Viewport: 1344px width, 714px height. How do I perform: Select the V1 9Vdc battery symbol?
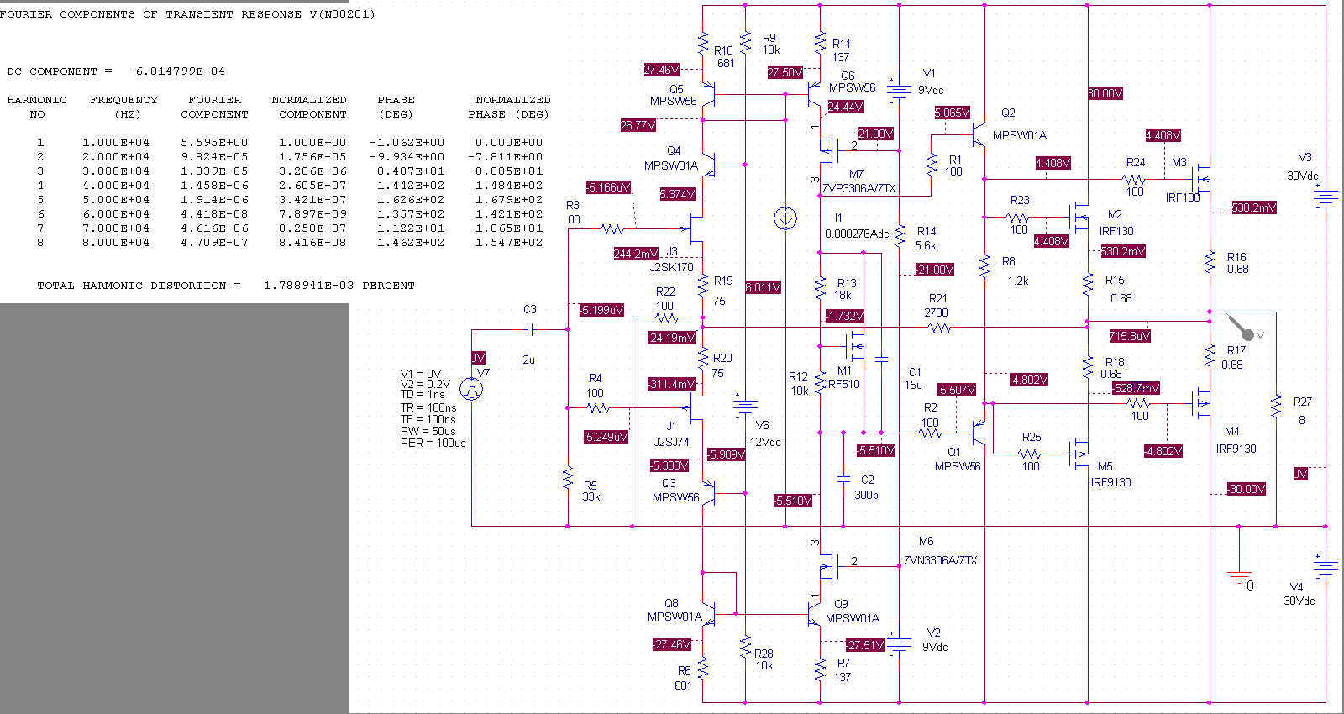pyautogui.click(x=899, y=90)
